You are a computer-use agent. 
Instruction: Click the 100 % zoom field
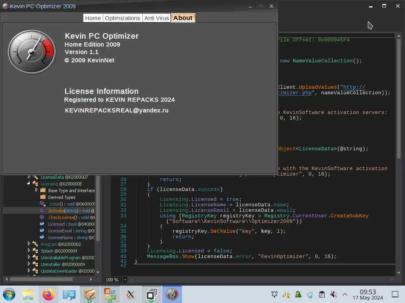click(x=113, y=280)
